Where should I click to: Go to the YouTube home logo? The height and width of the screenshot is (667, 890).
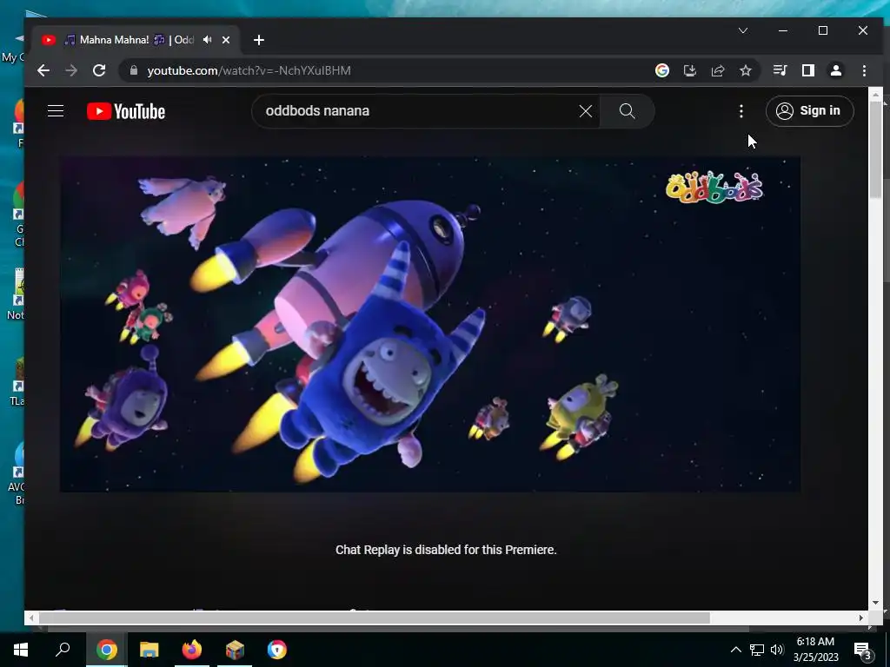tap(126, 111)
